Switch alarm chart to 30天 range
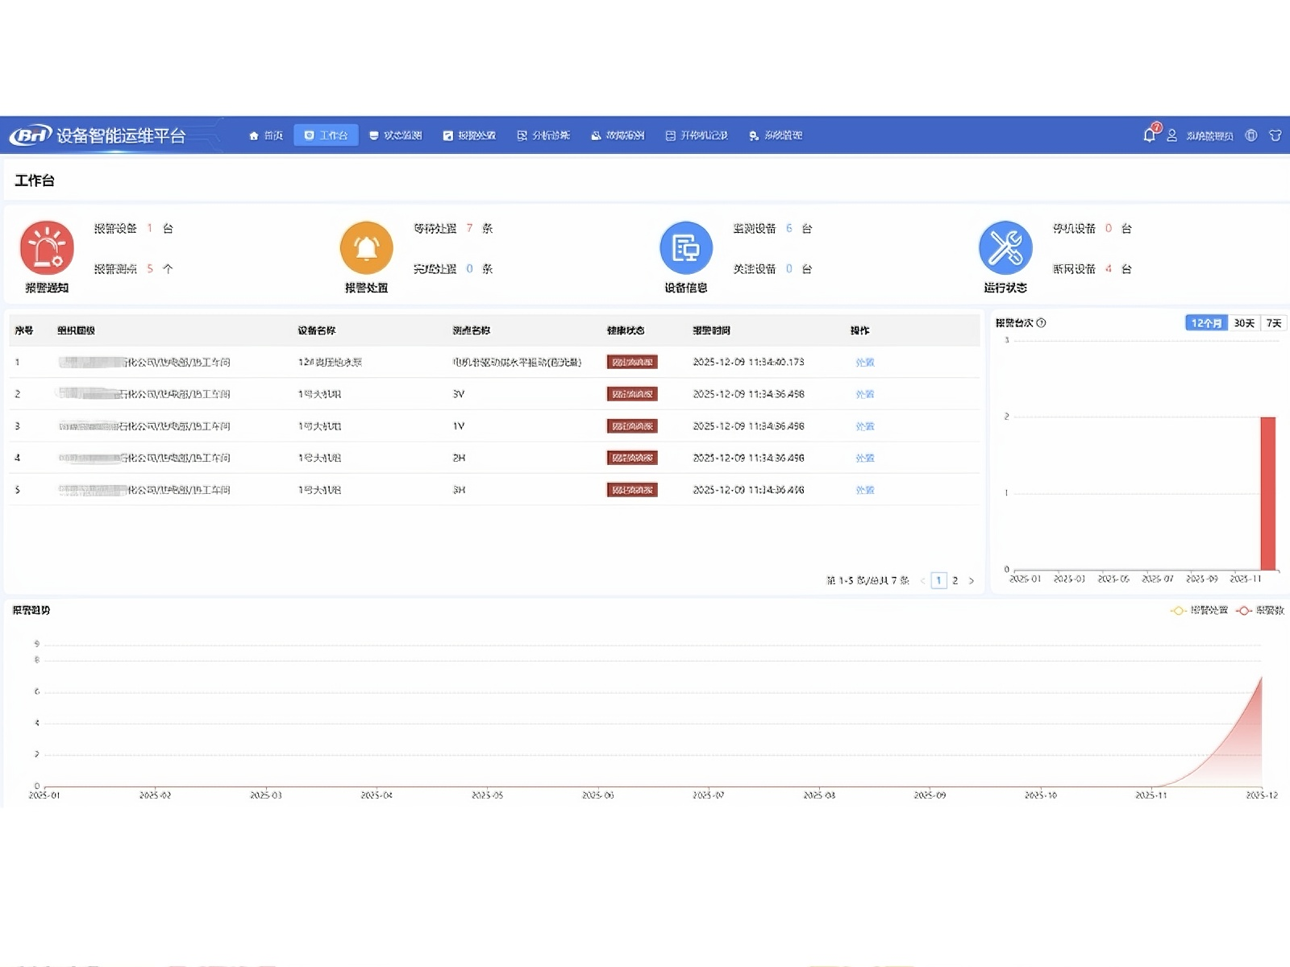The height and width of the screenshot is (967, 1290). click(1244, 323)
